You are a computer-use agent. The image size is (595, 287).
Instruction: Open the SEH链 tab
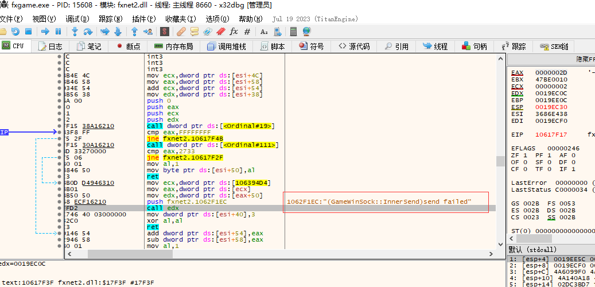(554, 46)
